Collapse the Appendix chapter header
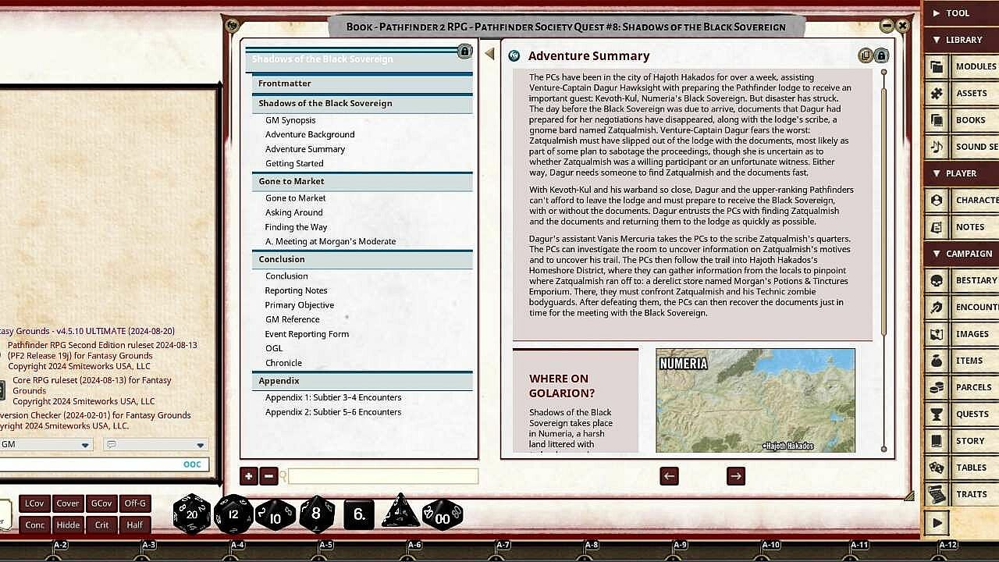The image size is (999, 562). click(363, 381)
